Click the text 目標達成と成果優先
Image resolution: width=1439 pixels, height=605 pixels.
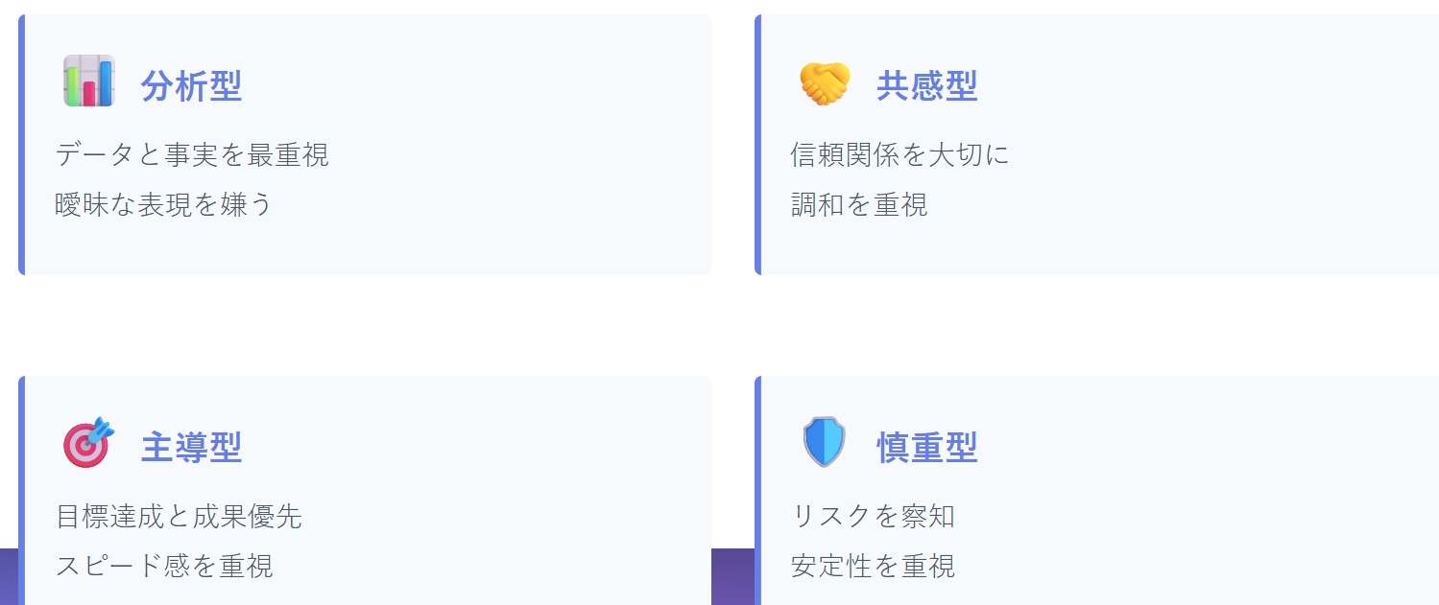pos(179,517)
